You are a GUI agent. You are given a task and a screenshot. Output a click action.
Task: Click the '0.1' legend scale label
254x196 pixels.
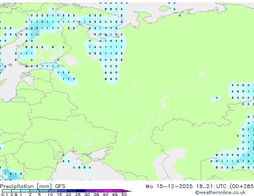(x=4, y=194)
